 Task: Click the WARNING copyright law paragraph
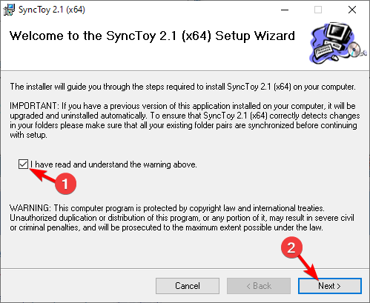(182, 218)
